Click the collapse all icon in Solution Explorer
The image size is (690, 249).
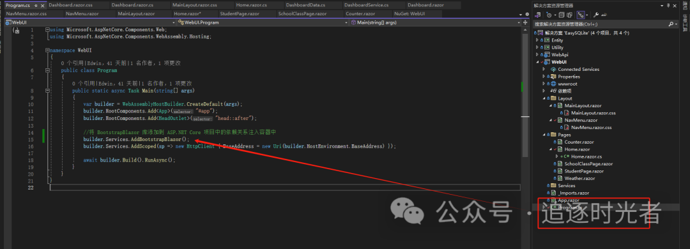[x=562, y=15]
